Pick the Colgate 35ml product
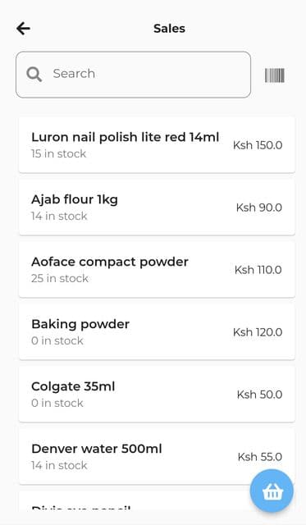The height and width of the screenshot is (525, 306). [157, 394]
